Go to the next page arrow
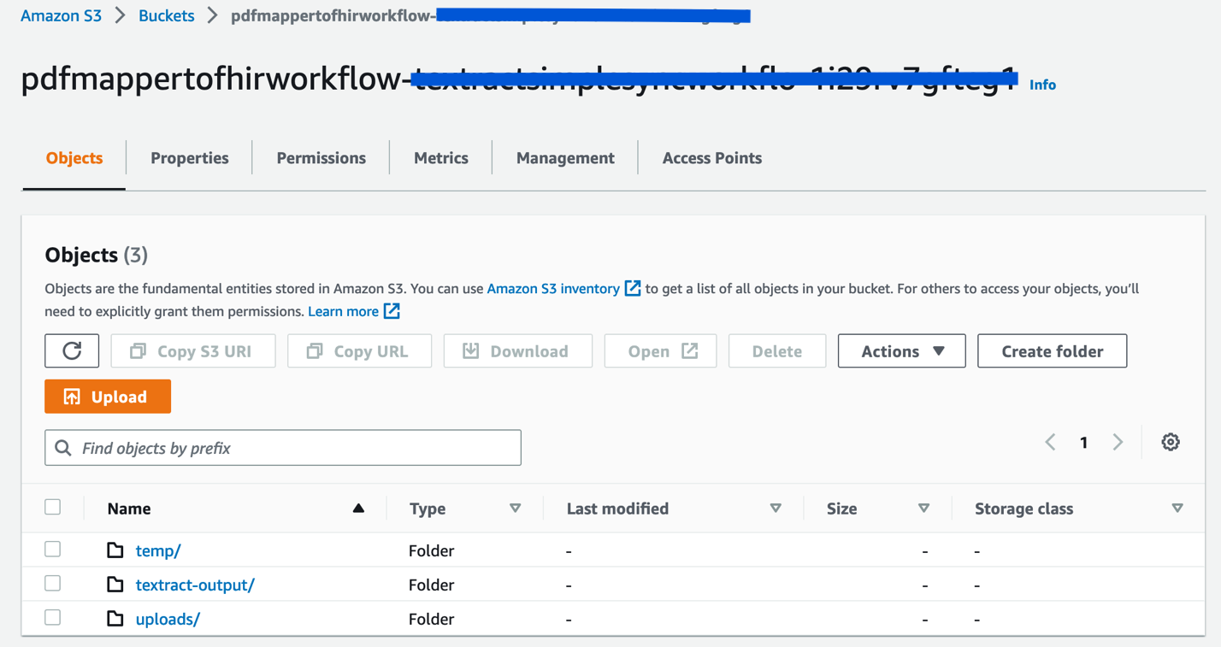The image size is (1221, 647). pyautogui.click(x=1118, y=442)
